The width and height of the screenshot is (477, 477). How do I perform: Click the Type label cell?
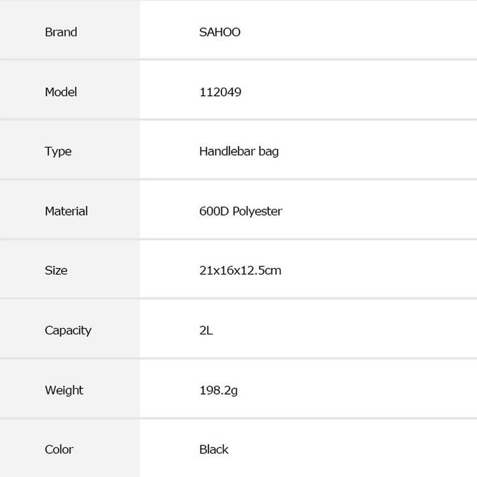[x=70, y=149]
